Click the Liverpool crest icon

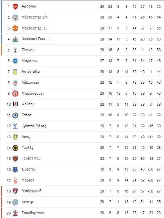pos(15,83)
